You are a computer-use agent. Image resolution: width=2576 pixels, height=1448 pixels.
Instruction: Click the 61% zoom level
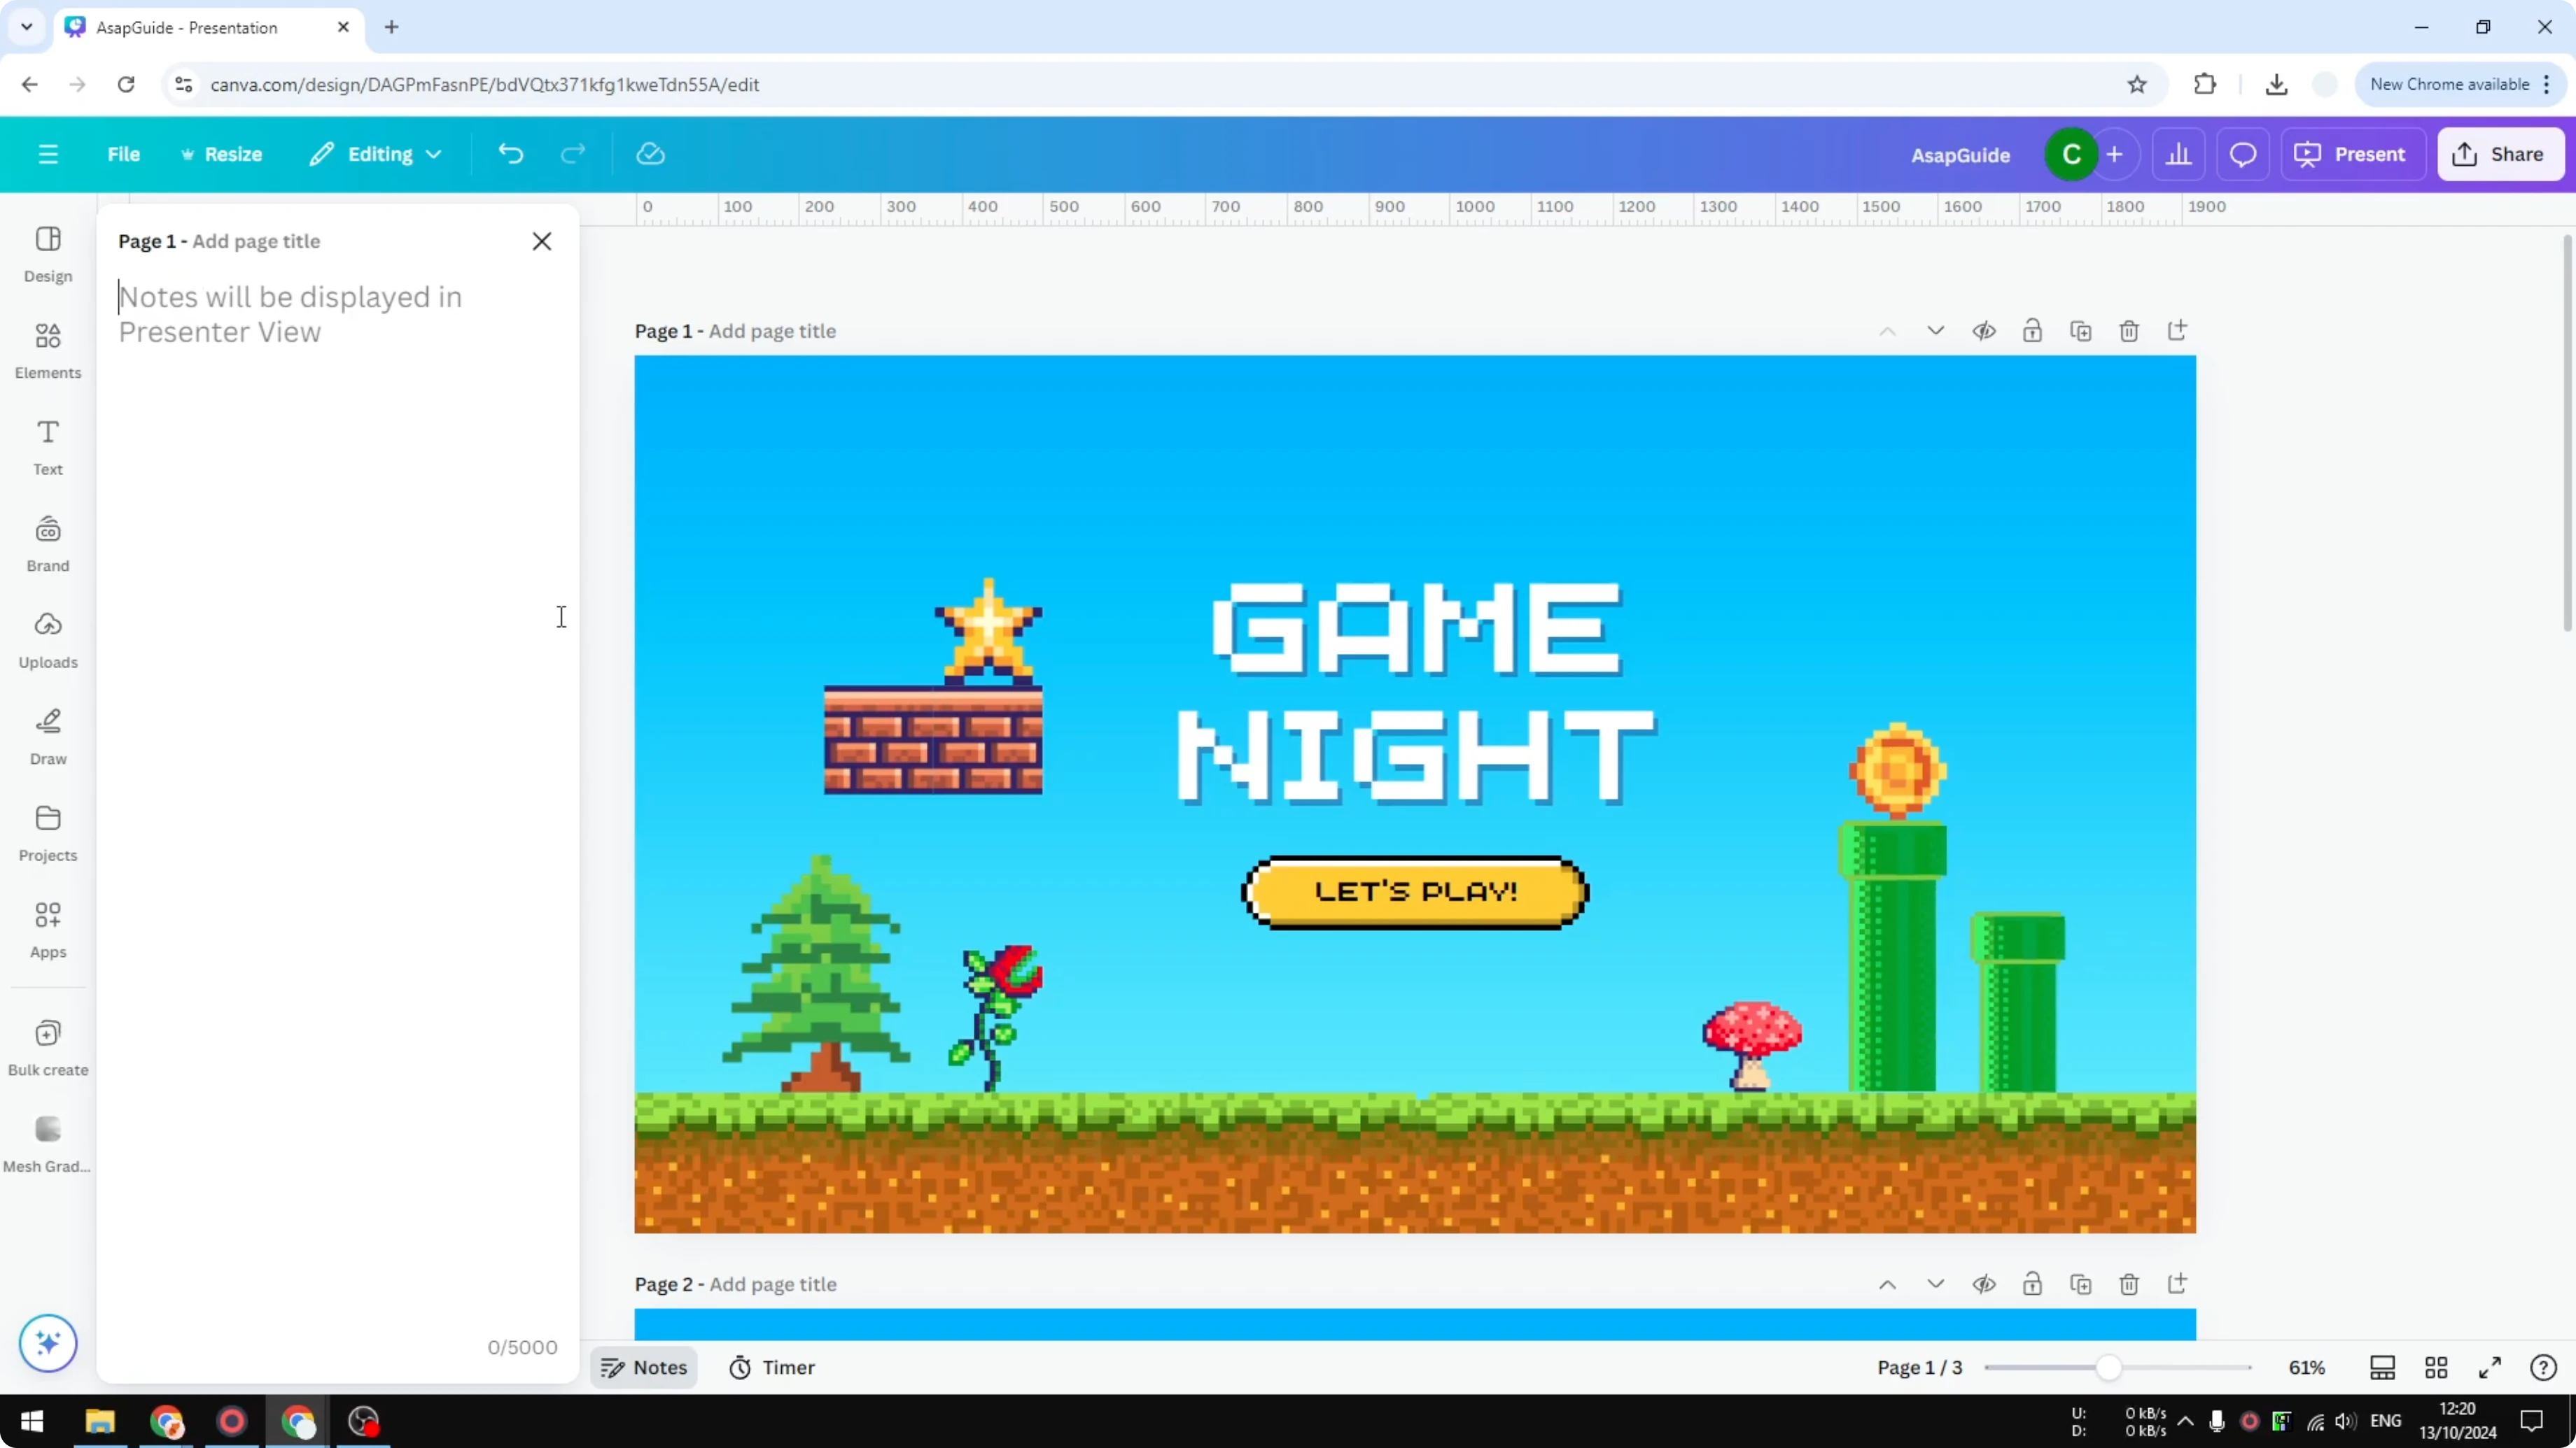pos(2307,1367)
